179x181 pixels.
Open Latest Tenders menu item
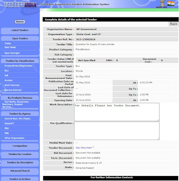tap(20, 30)
